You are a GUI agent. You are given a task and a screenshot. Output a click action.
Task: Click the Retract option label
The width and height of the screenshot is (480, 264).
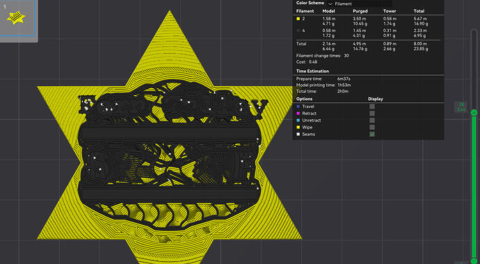[x=309, y=113]
